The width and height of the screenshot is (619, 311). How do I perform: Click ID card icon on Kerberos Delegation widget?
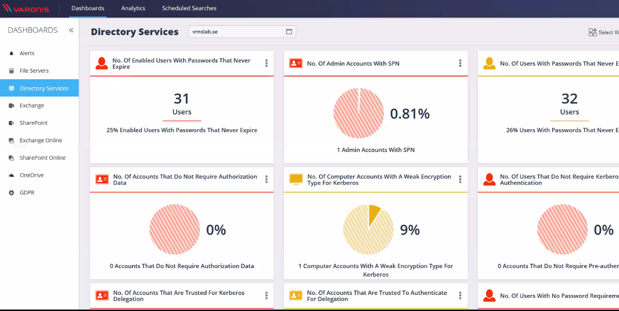(x=102, y=295)
